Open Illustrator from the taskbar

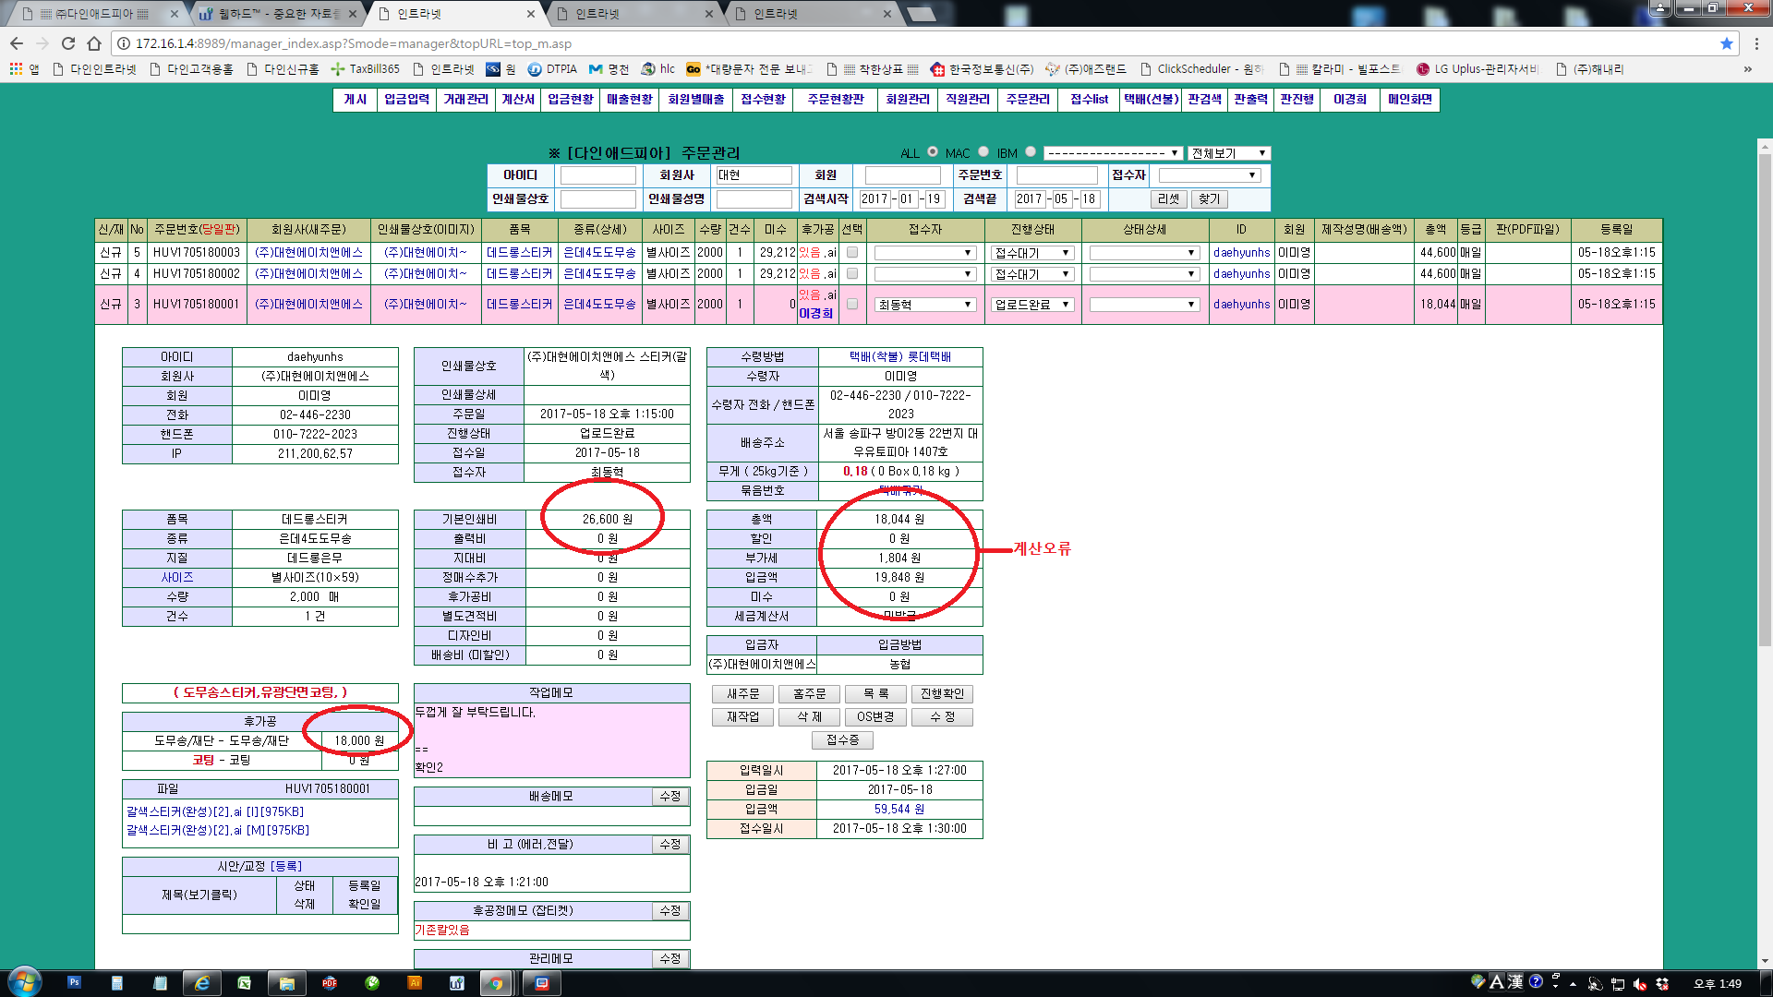(415, 983)
